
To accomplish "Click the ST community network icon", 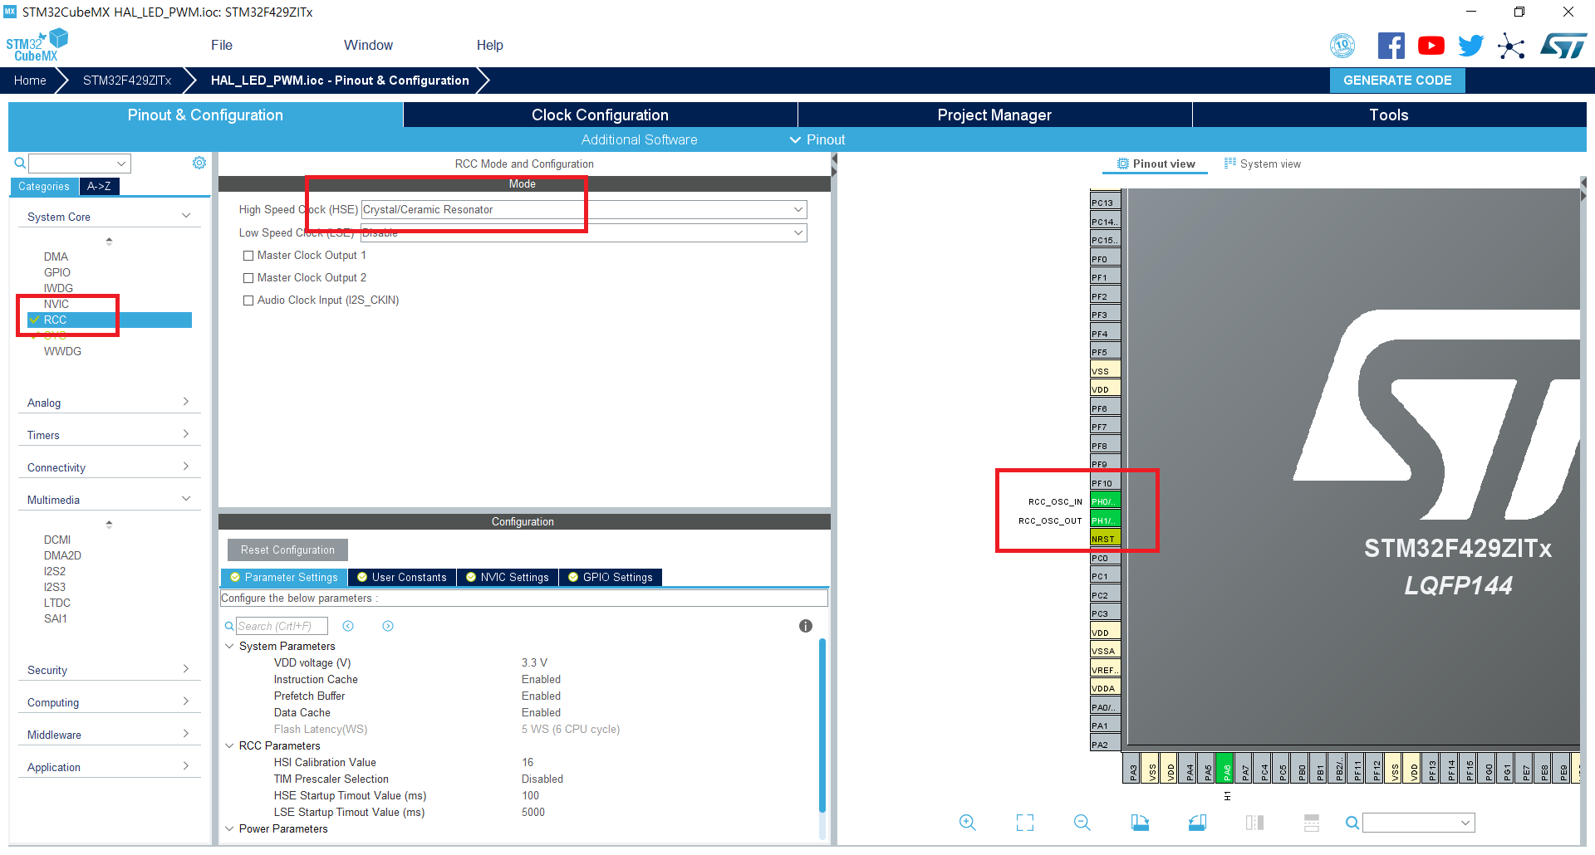I will coord(1511,46).
